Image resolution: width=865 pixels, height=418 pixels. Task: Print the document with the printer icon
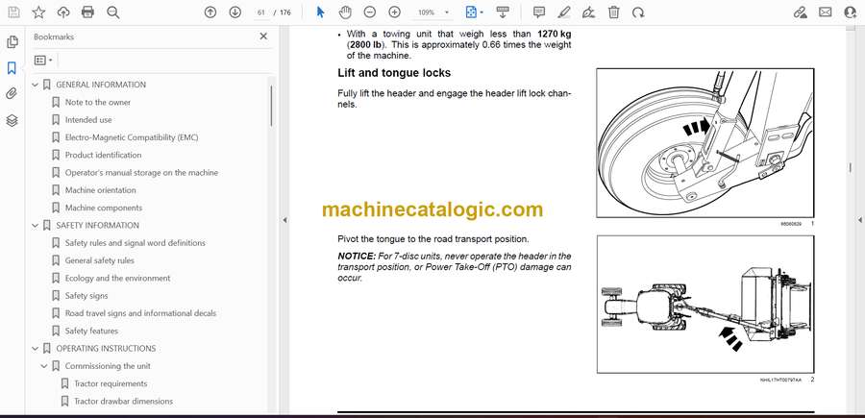[87, 12]
